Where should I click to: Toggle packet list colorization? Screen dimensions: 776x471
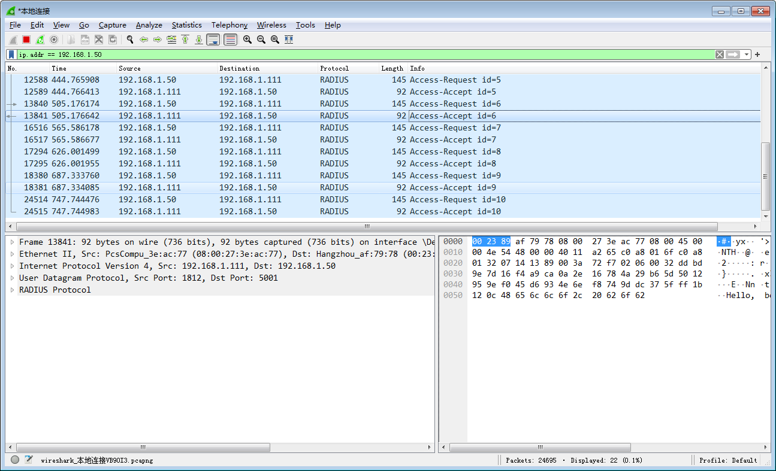point(230,39)
